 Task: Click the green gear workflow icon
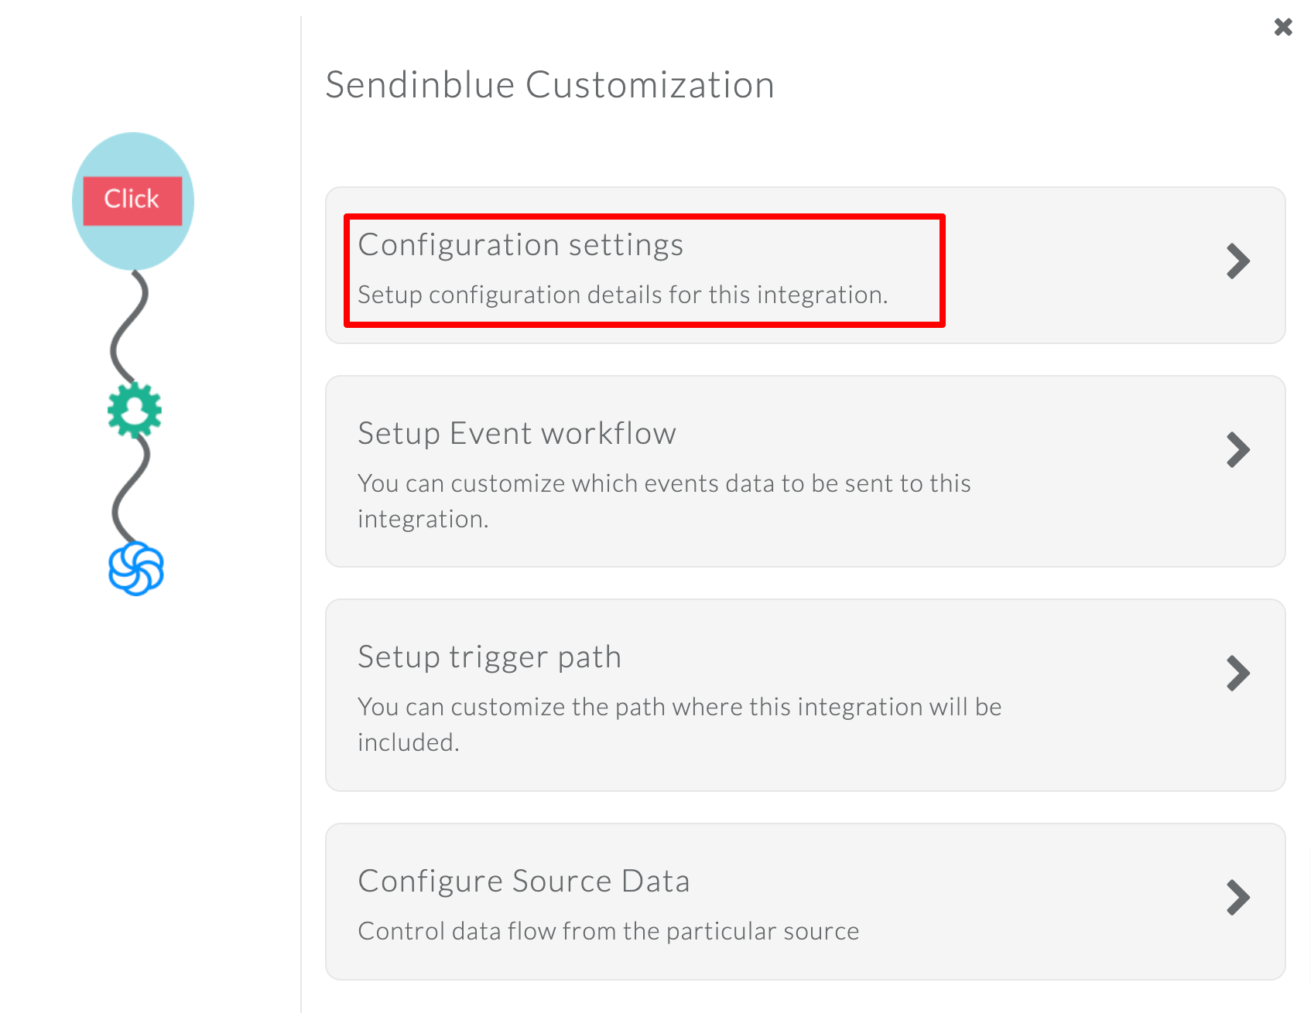point(133,411)
